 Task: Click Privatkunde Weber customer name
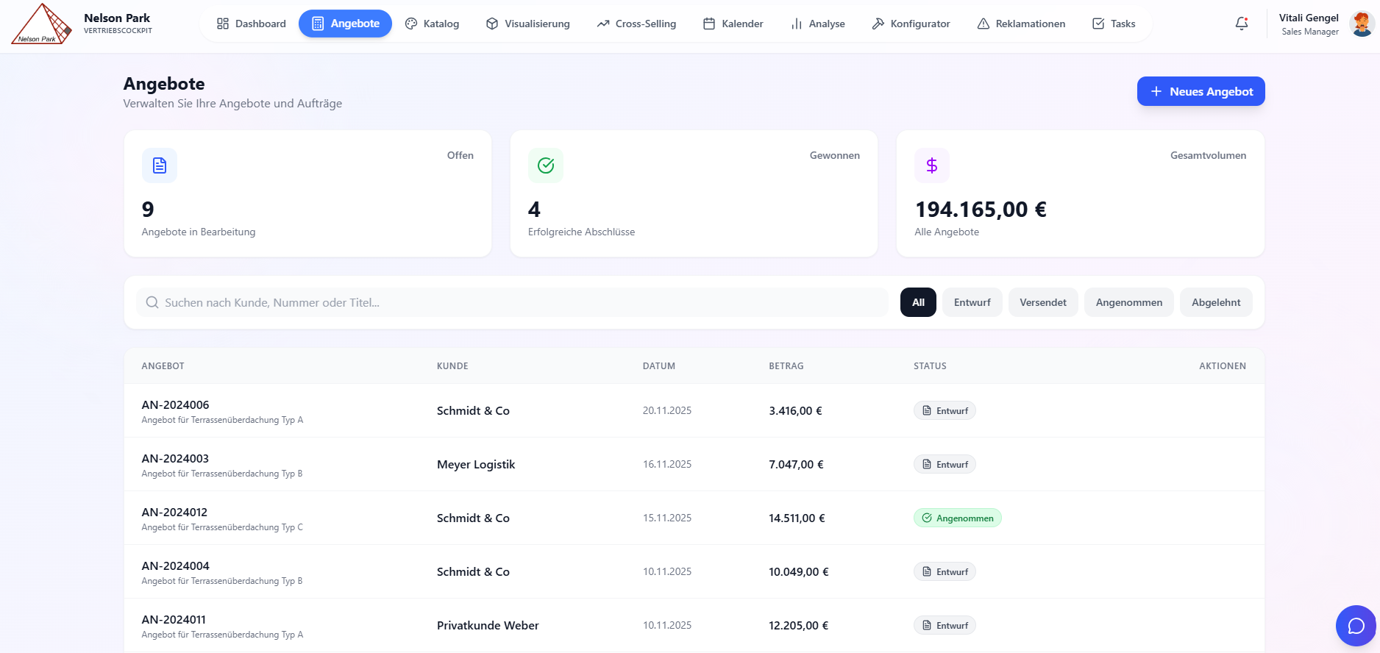[488, 625]
